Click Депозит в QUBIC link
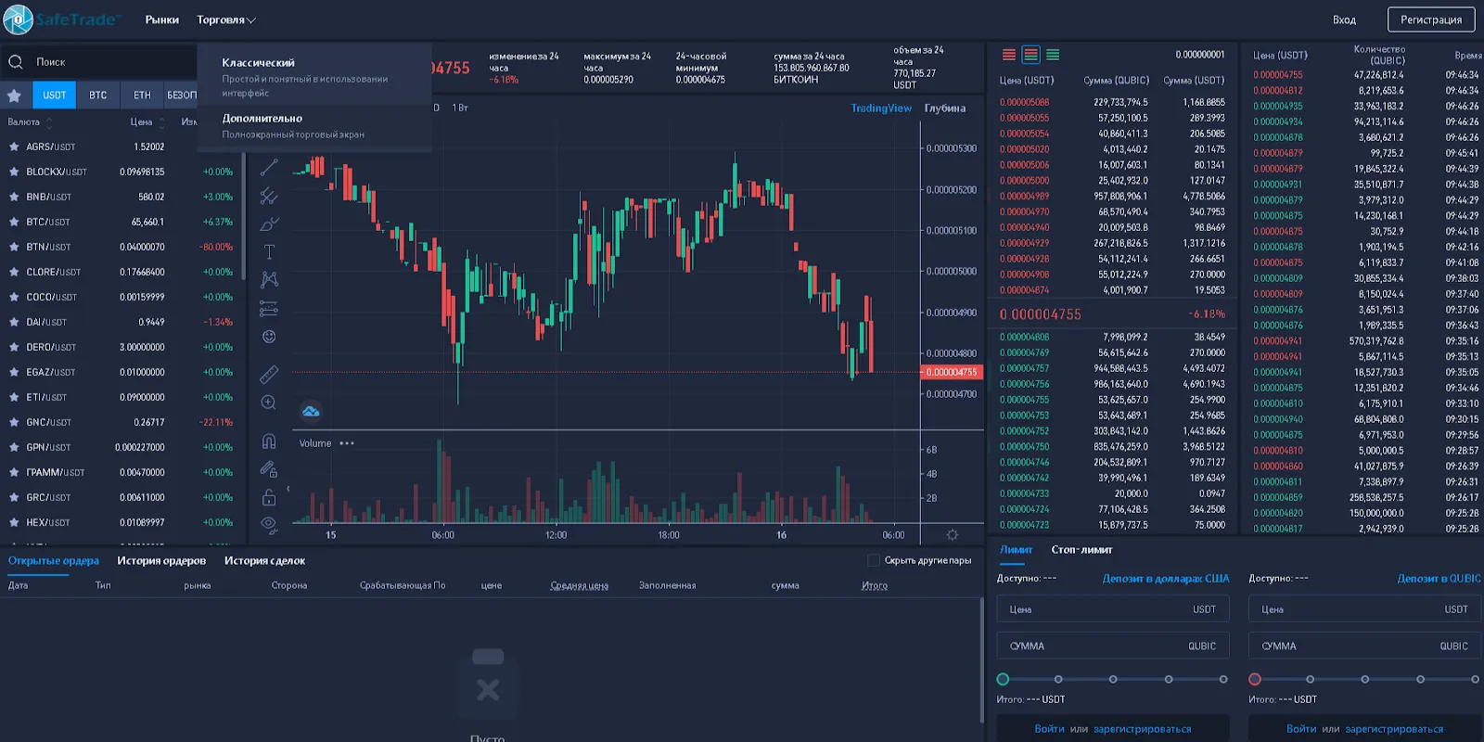Image resolution: width=1484 pixels, height=742 pixels. [1439, 578]
